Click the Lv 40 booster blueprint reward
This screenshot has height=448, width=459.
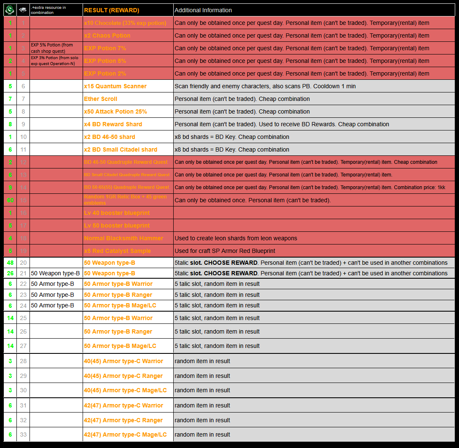(117, 213)
